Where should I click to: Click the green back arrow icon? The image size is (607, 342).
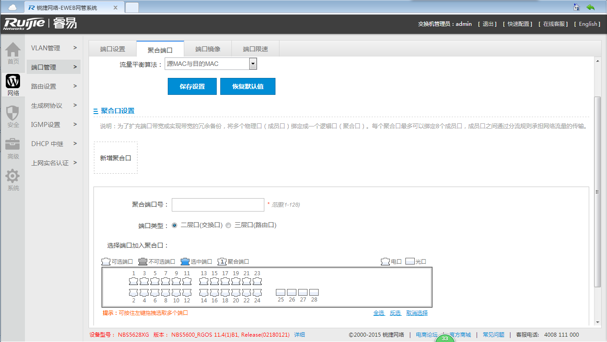pos(591,7)
